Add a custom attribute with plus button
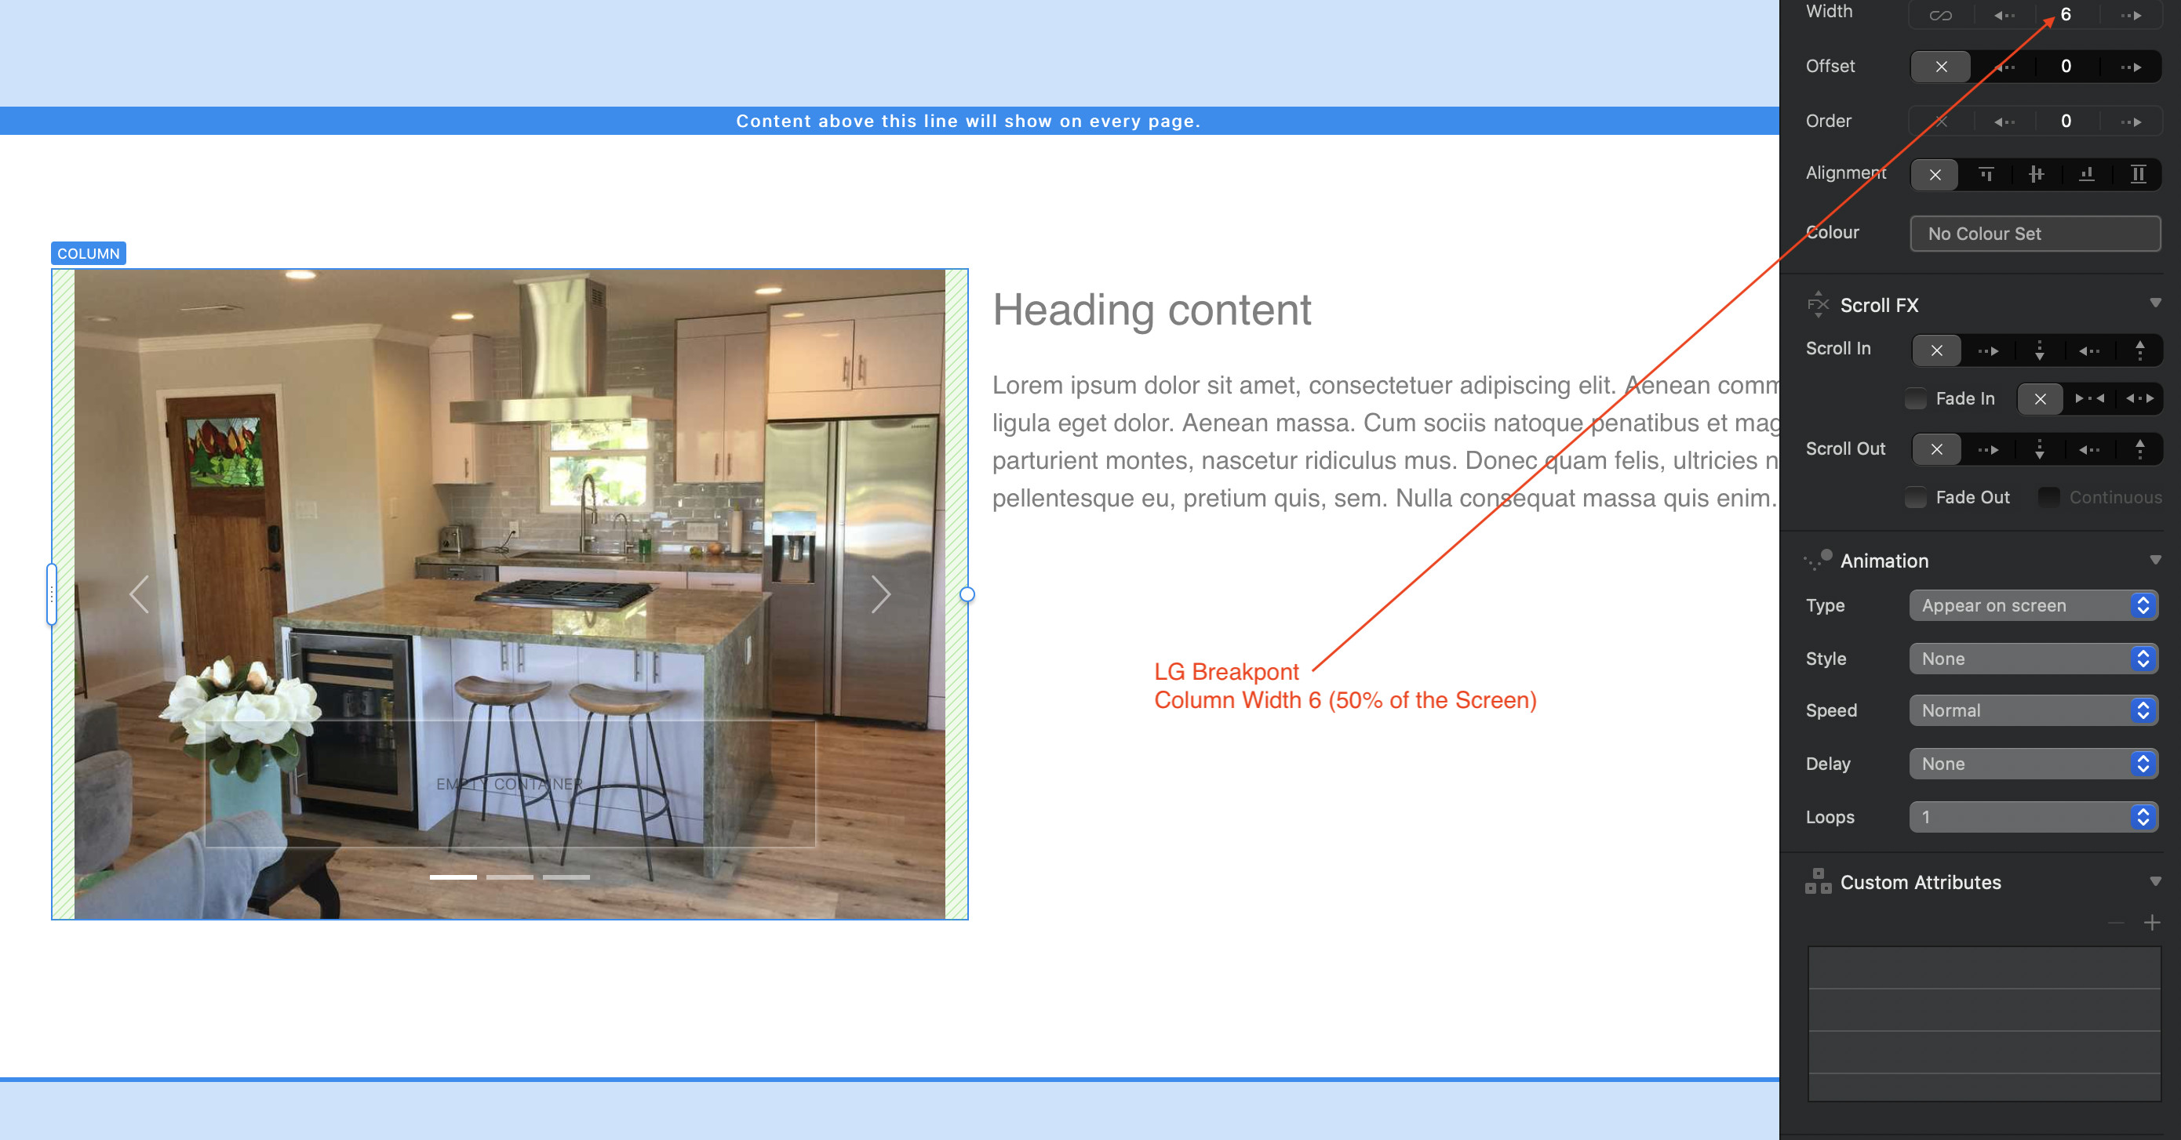Viewport: 2181px width, 1140px height. pos(2151,923)
